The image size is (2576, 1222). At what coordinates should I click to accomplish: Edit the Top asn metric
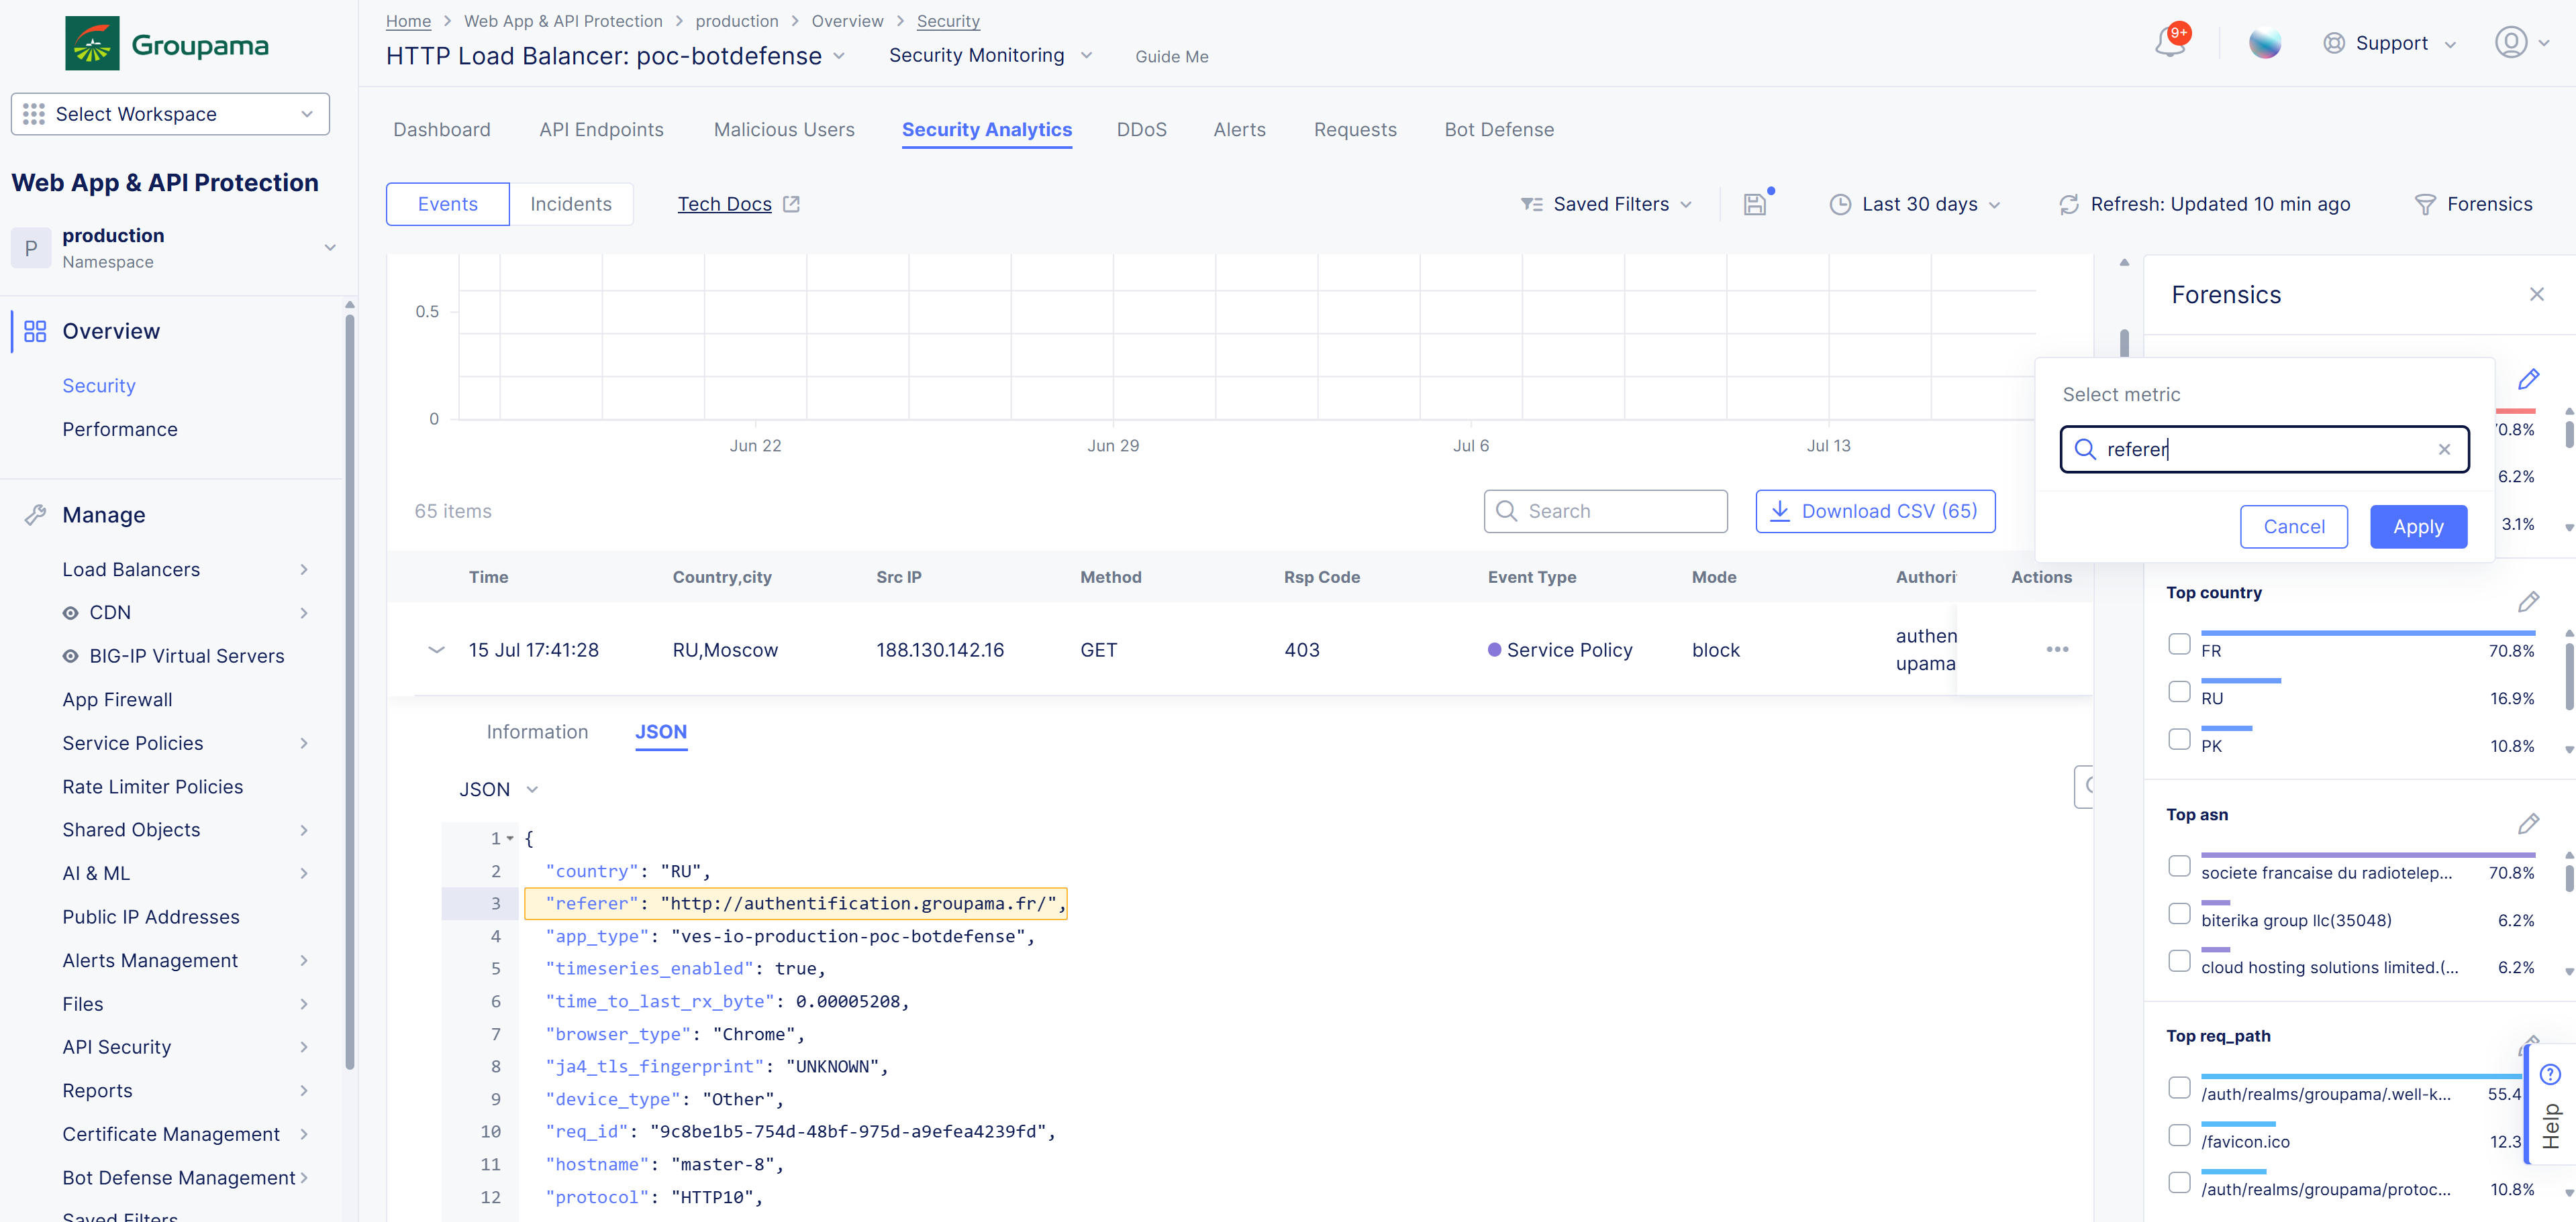click(x=2528, y=824)
